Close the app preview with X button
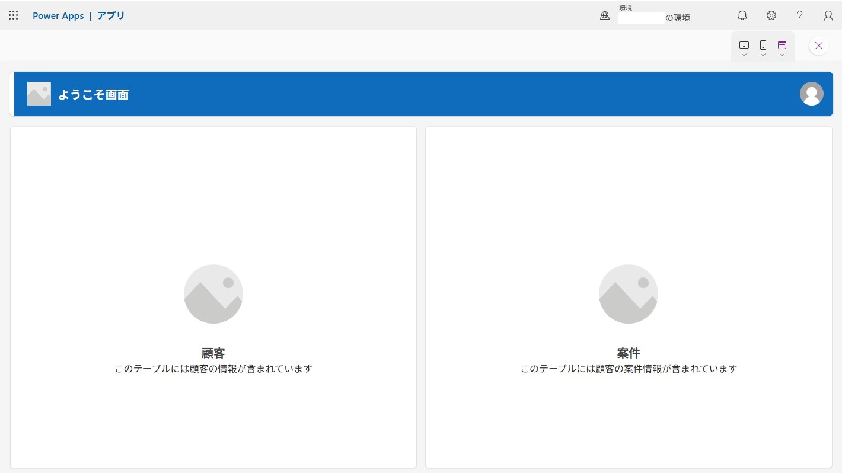Screen dimensions: 842x473 (819, 46)
